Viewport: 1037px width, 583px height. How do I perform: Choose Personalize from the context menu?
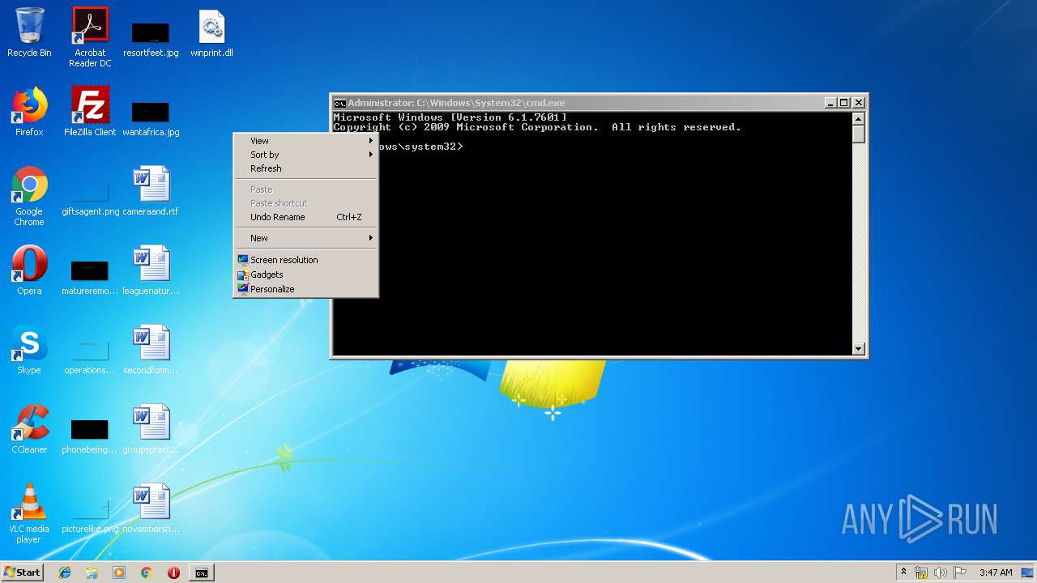click(305, 289)
